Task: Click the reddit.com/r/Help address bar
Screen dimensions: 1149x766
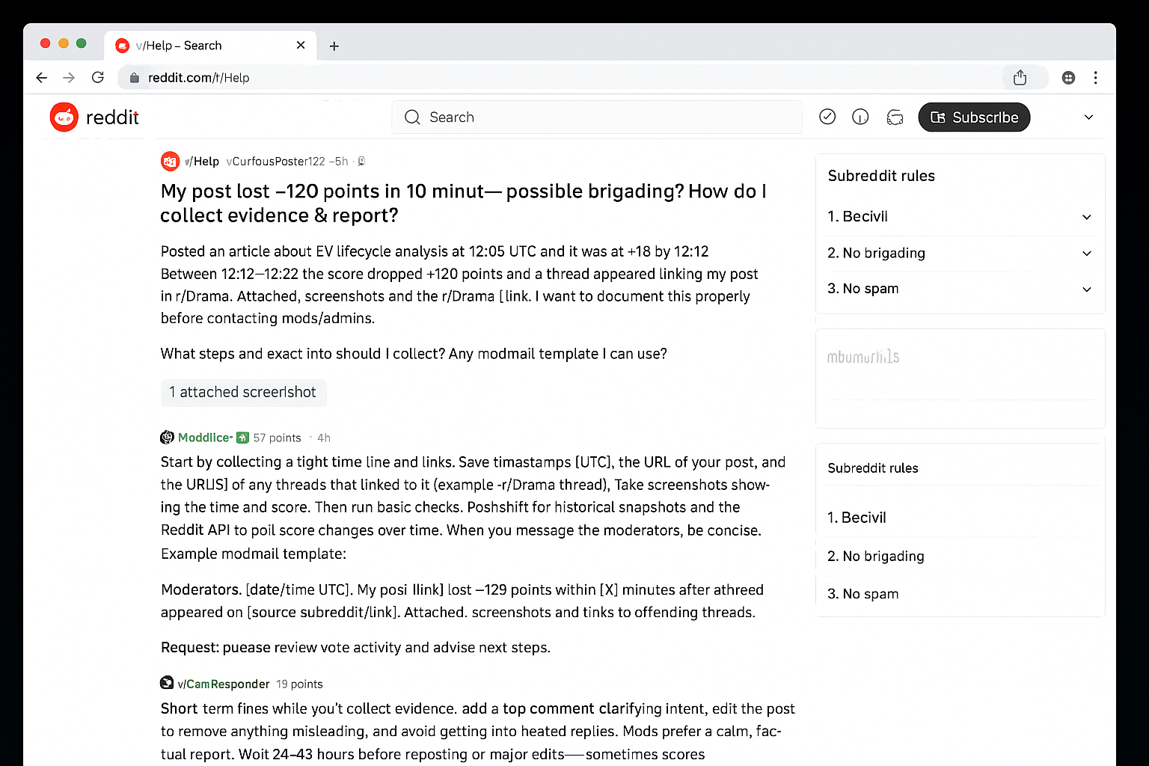Action: click(582, 78)
